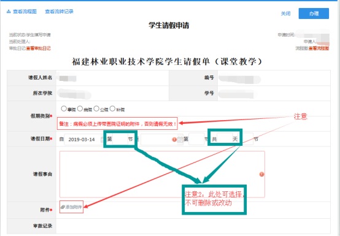Click the warning icon in the 请假事由 box
Screen dimensions: 340x236
pyautogui.click(x=261, y=174)
